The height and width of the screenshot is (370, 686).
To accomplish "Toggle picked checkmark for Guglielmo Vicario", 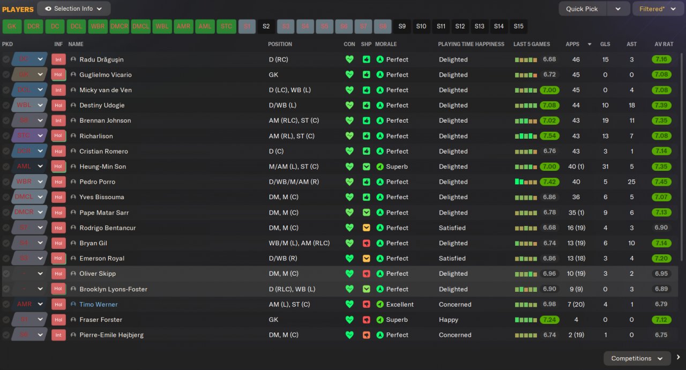I will tap(6, 75).
